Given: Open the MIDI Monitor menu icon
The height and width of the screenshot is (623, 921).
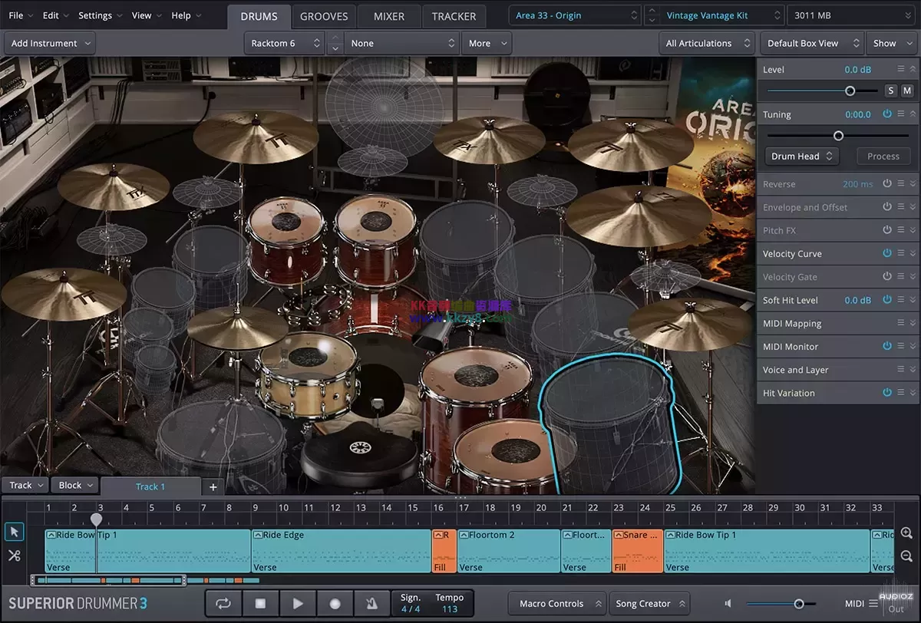Looking at the screenshot, I should pos(901,346).
